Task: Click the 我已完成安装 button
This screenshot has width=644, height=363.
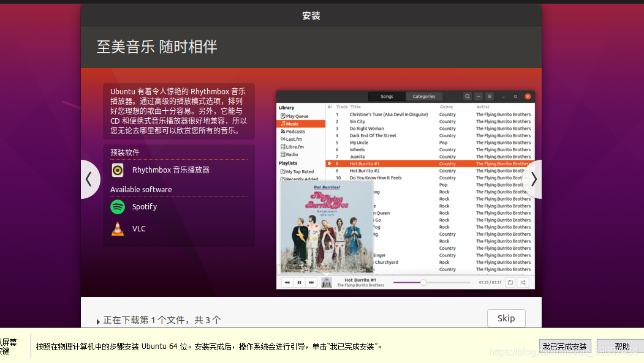Action: (565, 346)
